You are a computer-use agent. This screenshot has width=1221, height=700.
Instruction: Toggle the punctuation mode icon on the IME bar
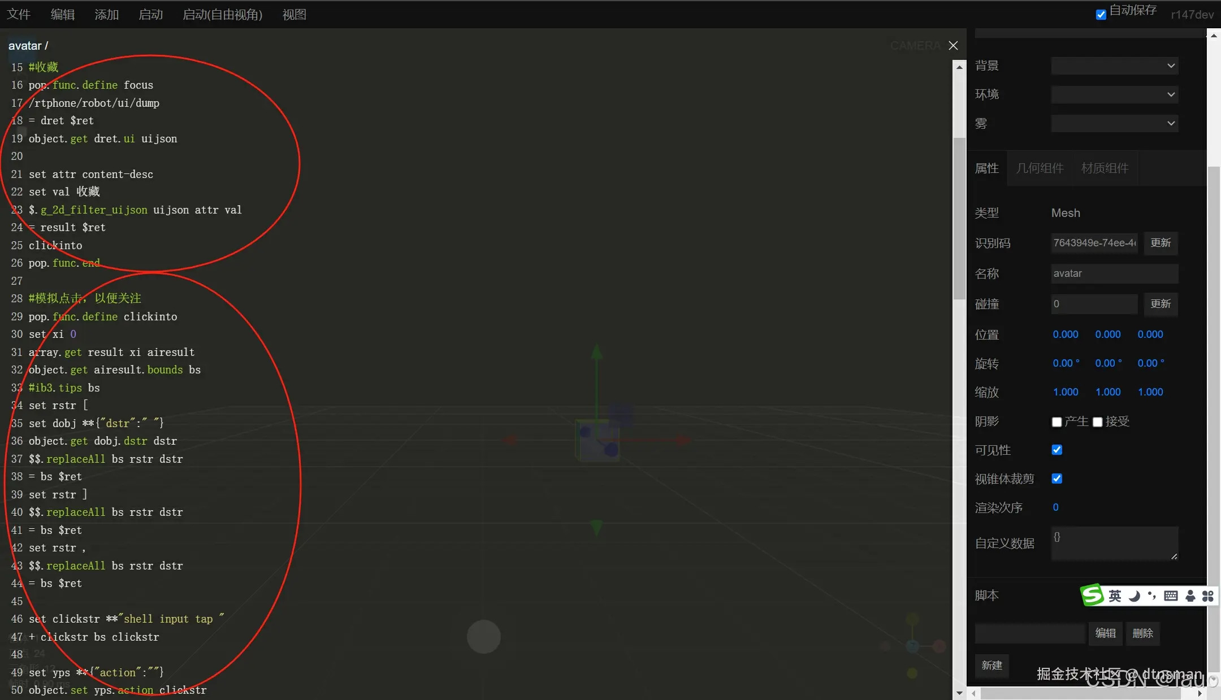pyautogui.click(x=1152, y=595)
